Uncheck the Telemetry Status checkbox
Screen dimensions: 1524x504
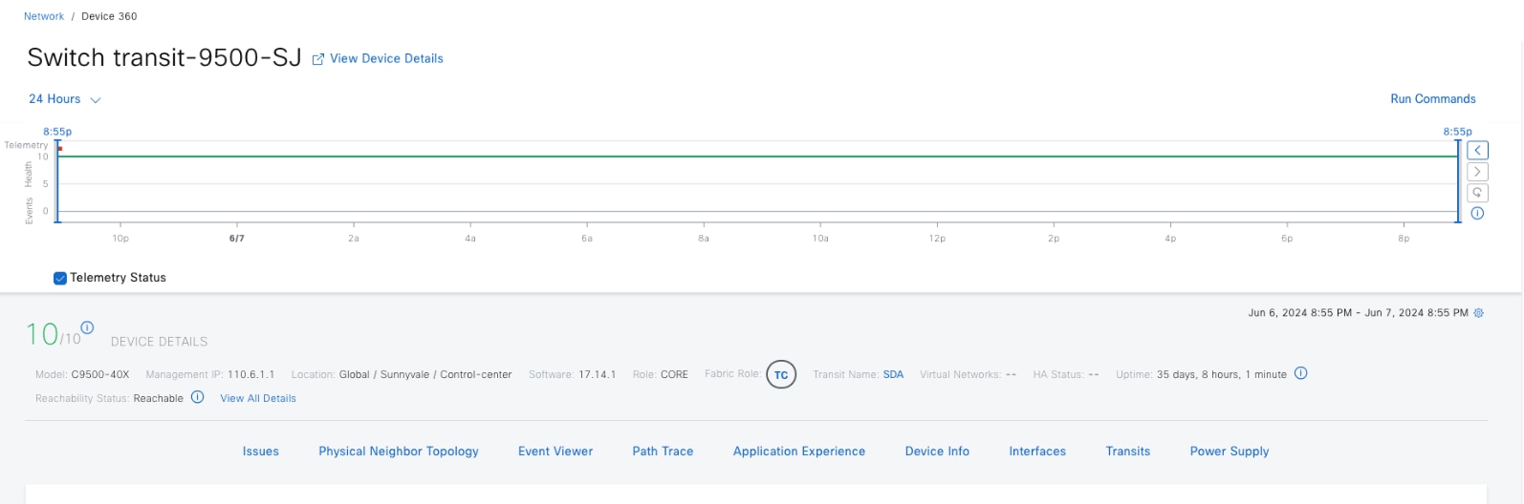(60, 278)
